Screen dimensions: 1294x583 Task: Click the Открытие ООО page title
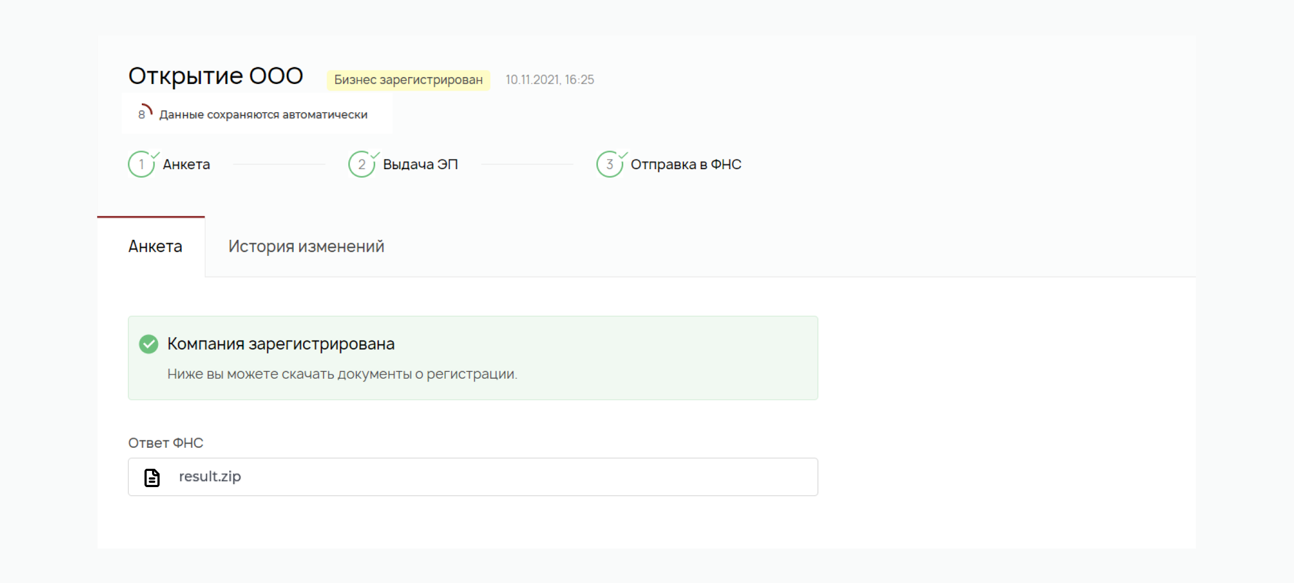216,76
